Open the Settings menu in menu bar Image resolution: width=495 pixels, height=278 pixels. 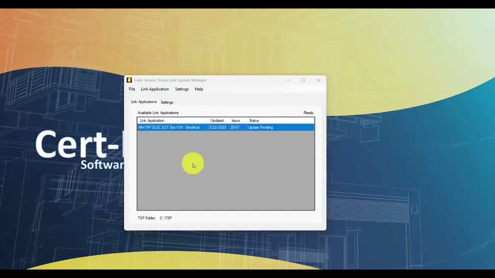[182, 89]
